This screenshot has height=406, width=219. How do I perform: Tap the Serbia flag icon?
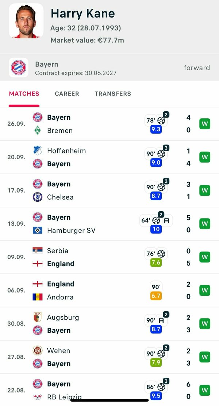tap(38, 250)
